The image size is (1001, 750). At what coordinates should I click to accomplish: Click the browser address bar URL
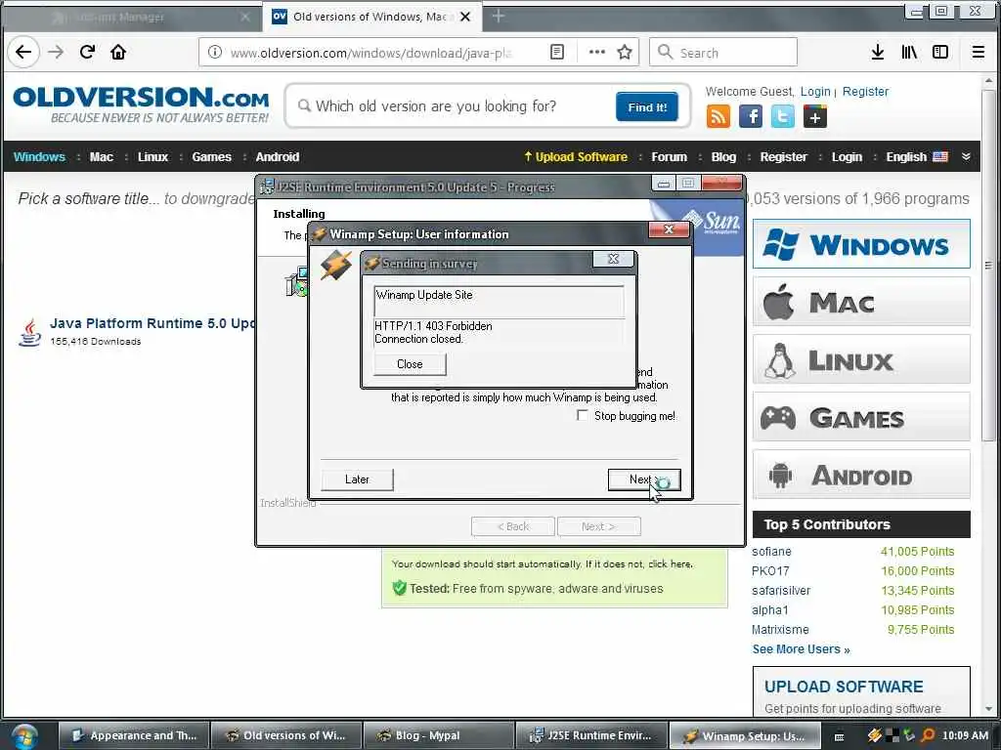[x=370, y=53]
